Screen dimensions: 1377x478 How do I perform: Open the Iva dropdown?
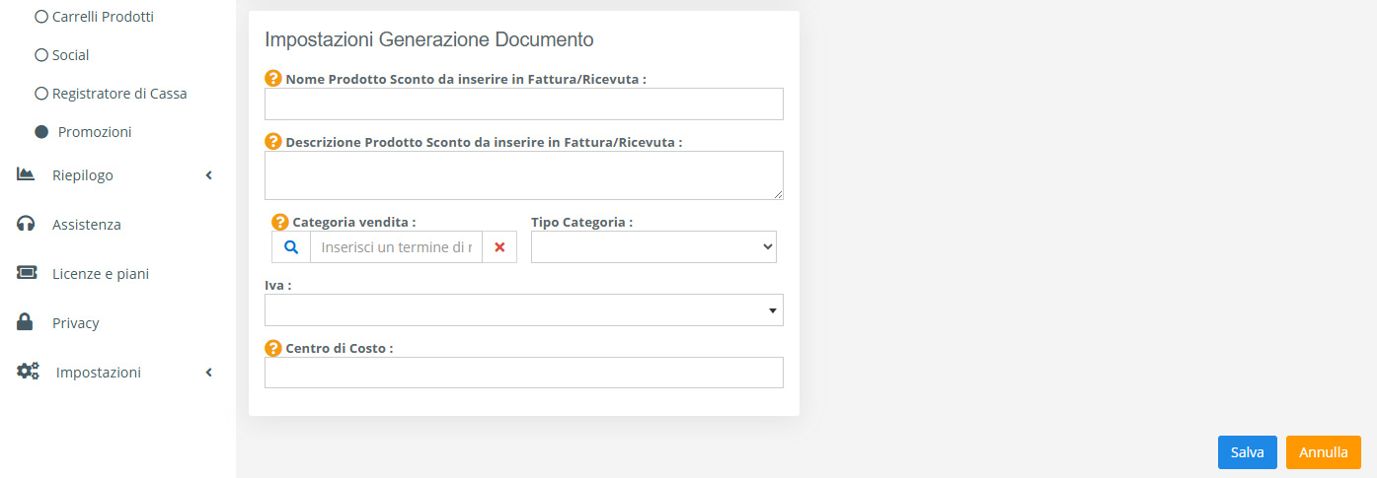click(524, 309)
